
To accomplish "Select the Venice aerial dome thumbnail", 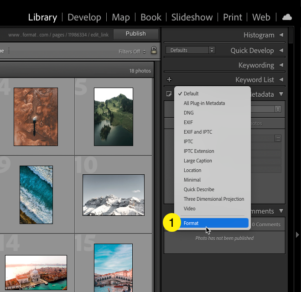I will click(36, 272).
